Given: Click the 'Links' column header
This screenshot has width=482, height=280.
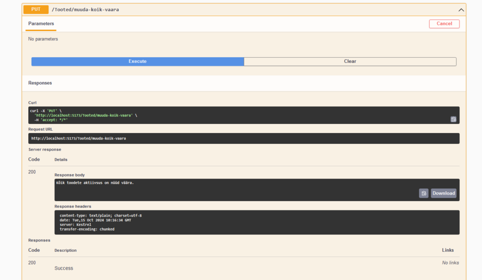Looking at the screenshot, I should [x=448, y=250].
